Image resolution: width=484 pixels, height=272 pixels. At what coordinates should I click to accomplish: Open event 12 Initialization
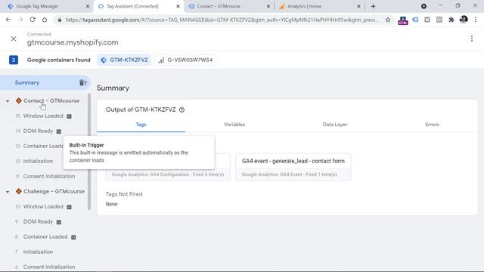click(34, 161)
